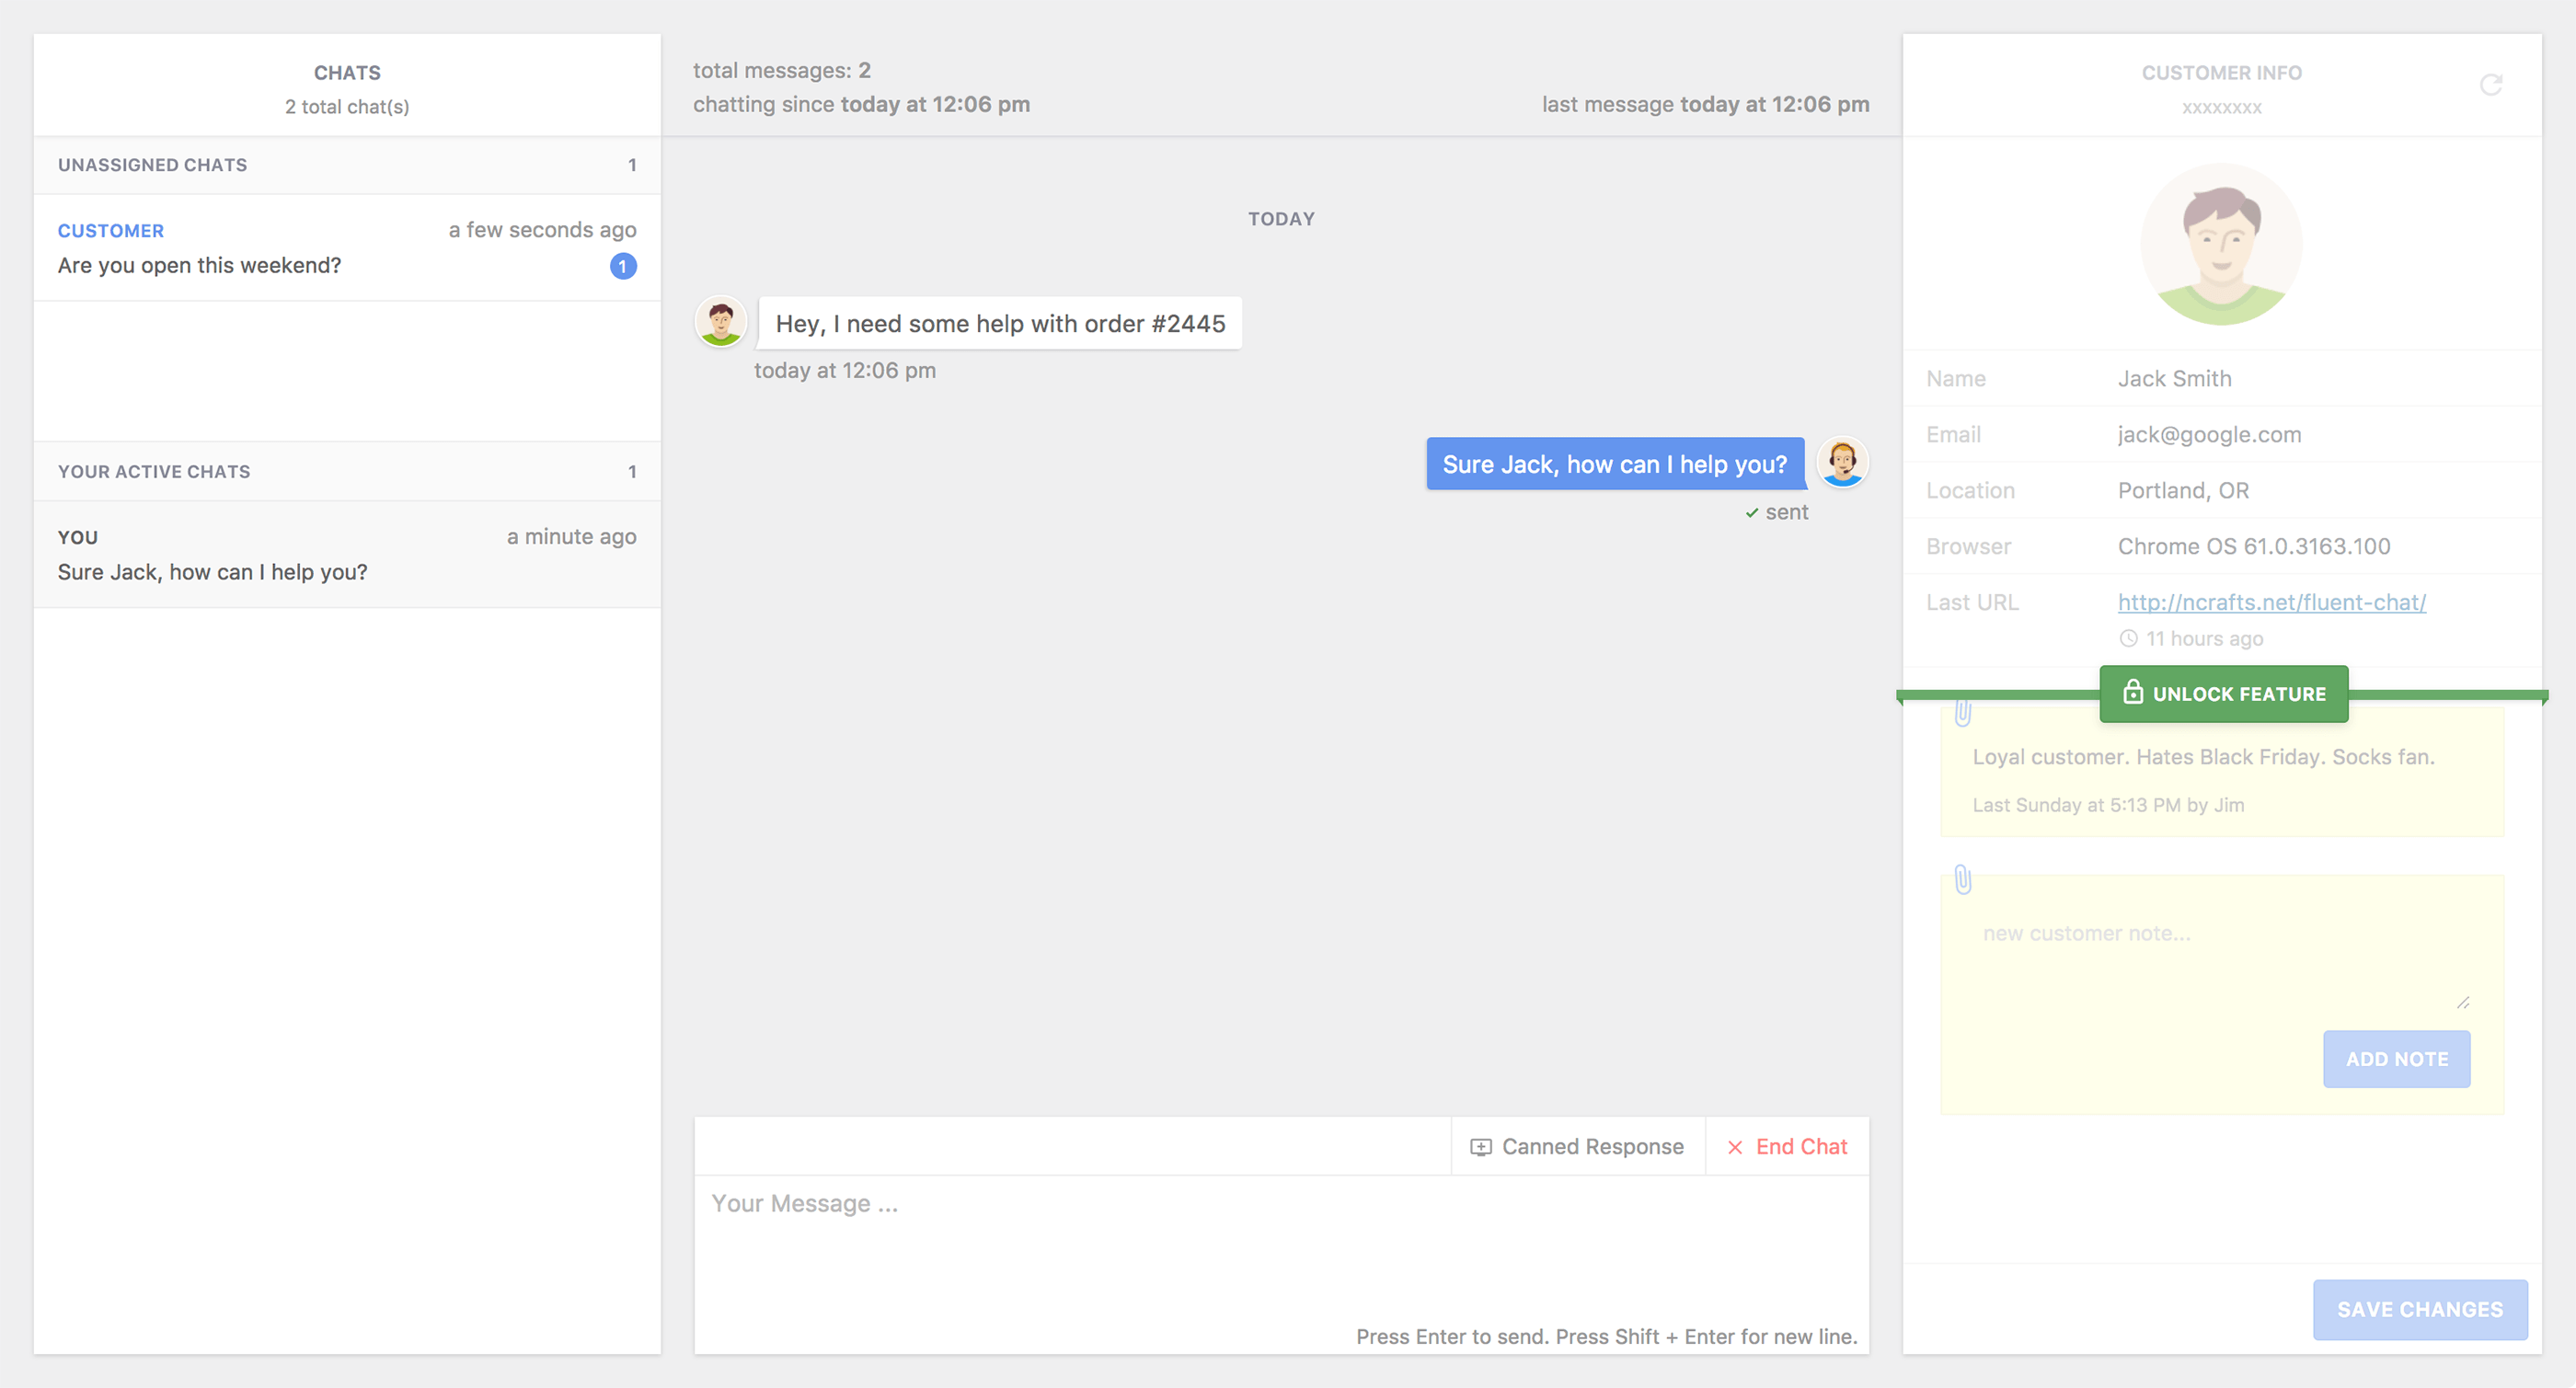Click the clock icon next to 11 hours ago
Image resolution: width=2576 pixels, height=1388 pixels.
[2128, 638]
